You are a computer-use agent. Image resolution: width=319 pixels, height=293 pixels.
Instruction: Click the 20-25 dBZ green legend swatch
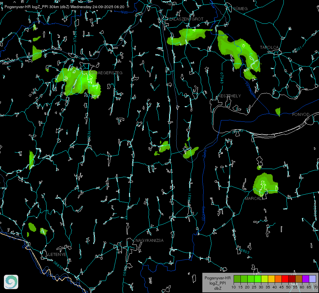(251, 279)
